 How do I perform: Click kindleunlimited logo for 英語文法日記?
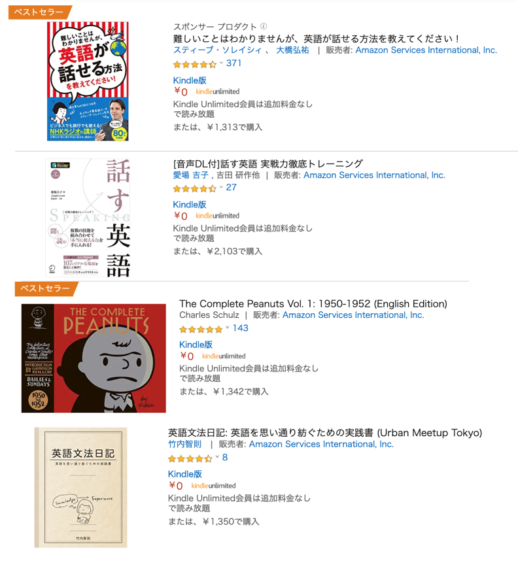(213, 485)
